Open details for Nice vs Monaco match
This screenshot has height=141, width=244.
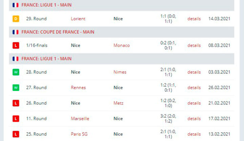coord(194,45)
